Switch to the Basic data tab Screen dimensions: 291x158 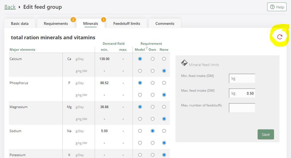pos(20,23)
